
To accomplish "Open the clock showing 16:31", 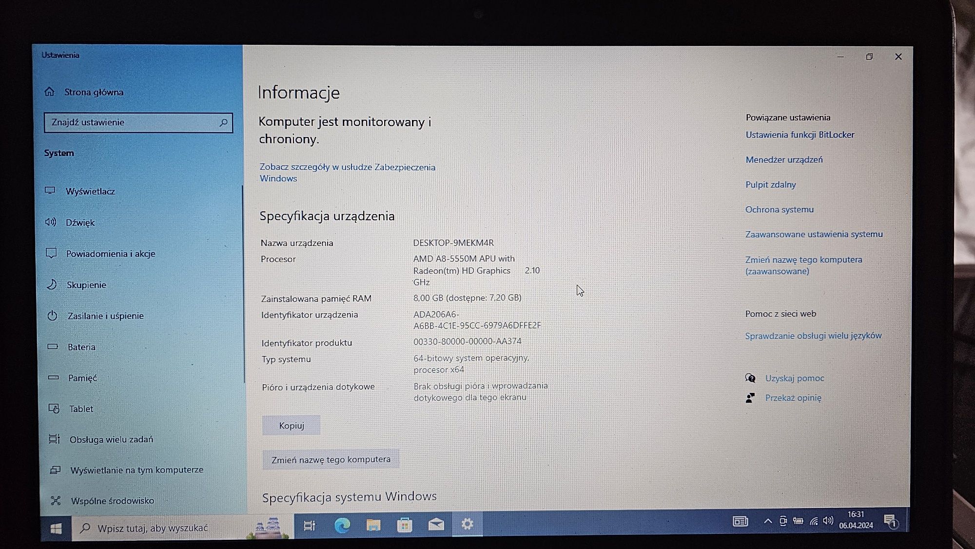I will (856, 520).
